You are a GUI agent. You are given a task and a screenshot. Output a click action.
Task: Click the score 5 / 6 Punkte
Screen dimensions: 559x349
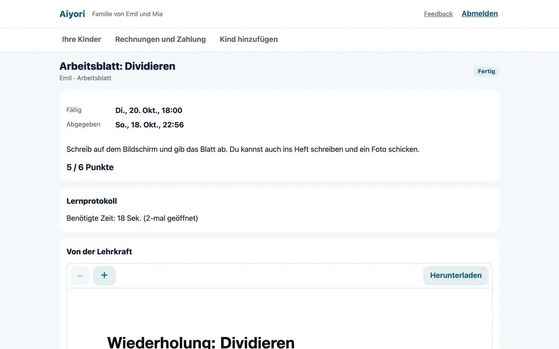90,168
